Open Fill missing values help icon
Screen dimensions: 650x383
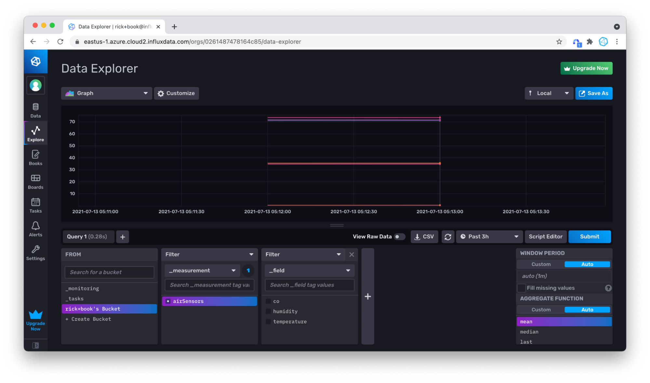pos(608,288)
